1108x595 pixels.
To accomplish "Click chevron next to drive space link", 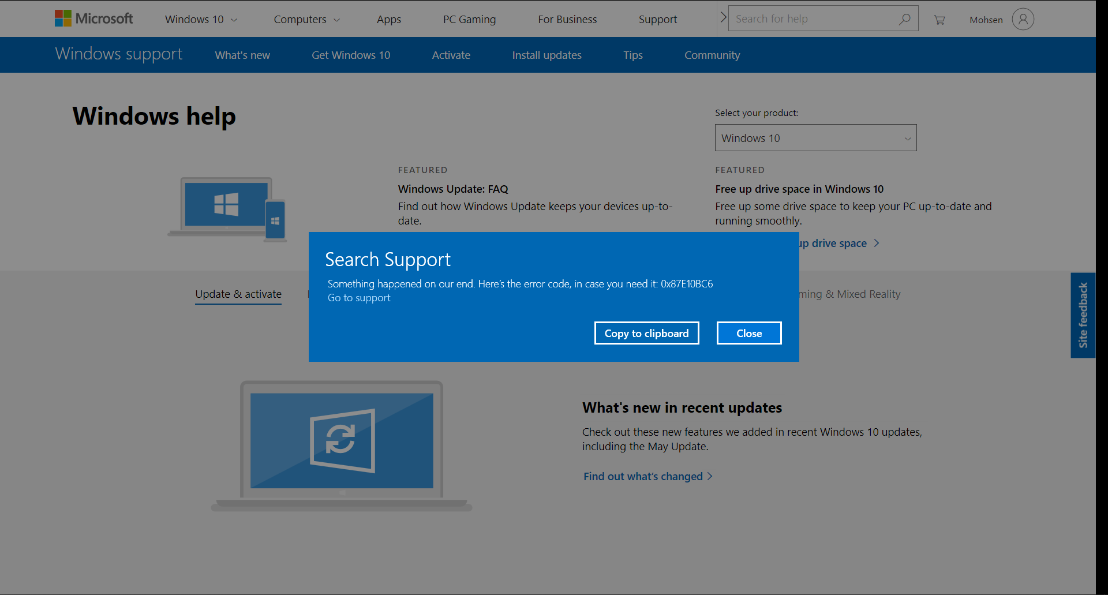I will click(877, 244).
